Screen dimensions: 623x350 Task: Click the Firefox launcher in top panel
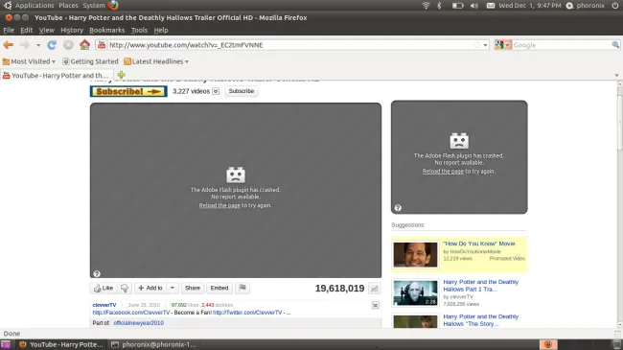(113, 5)
